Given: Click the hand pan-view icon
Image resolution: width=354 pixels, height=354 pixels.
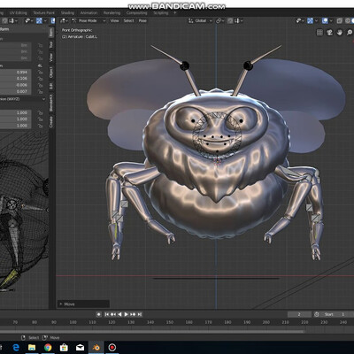Looking at the screenshot, I should 340,33.
